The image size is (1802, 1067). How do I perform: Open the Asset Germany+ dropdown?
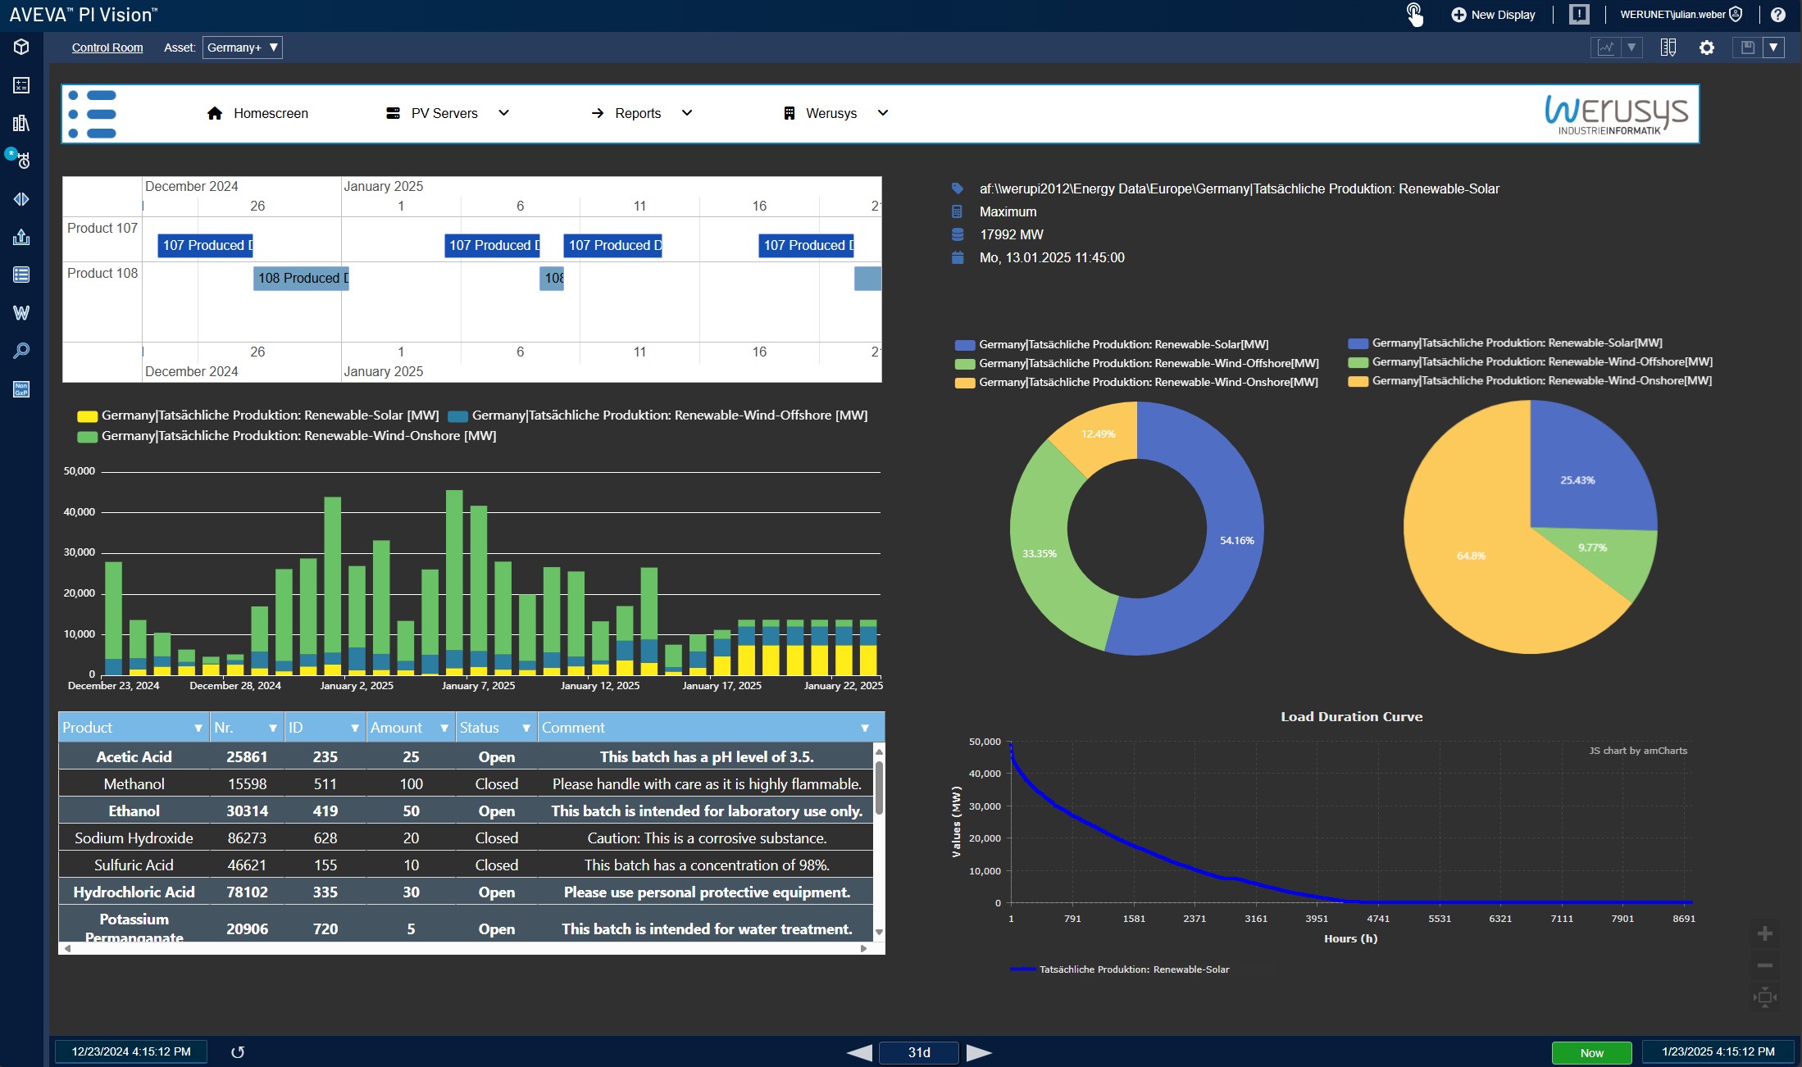[242, 48]
